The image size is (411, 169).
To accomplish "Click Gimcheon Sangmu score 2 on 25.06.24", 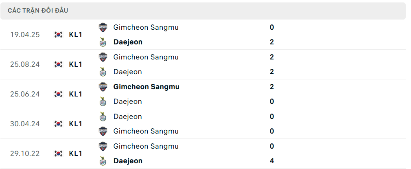I will tap(272, 87).
